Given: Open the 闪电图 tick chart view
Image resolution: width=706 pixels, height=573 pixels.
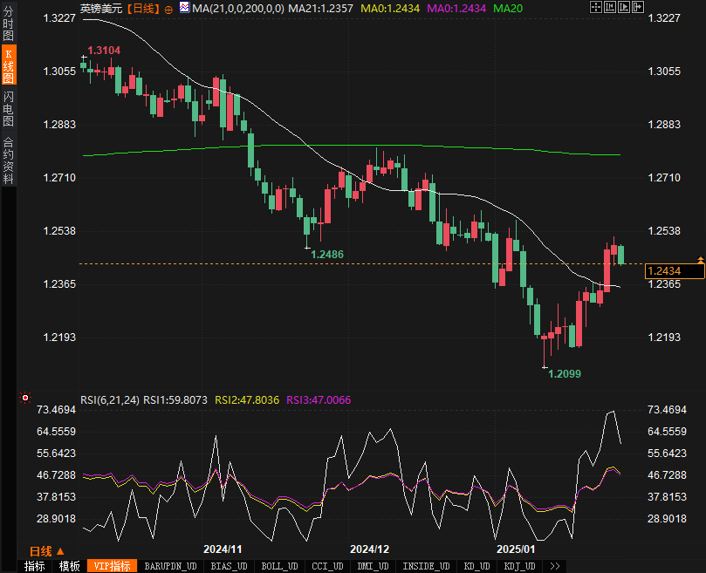Looking at the screenshot, I should click(9, 108).
